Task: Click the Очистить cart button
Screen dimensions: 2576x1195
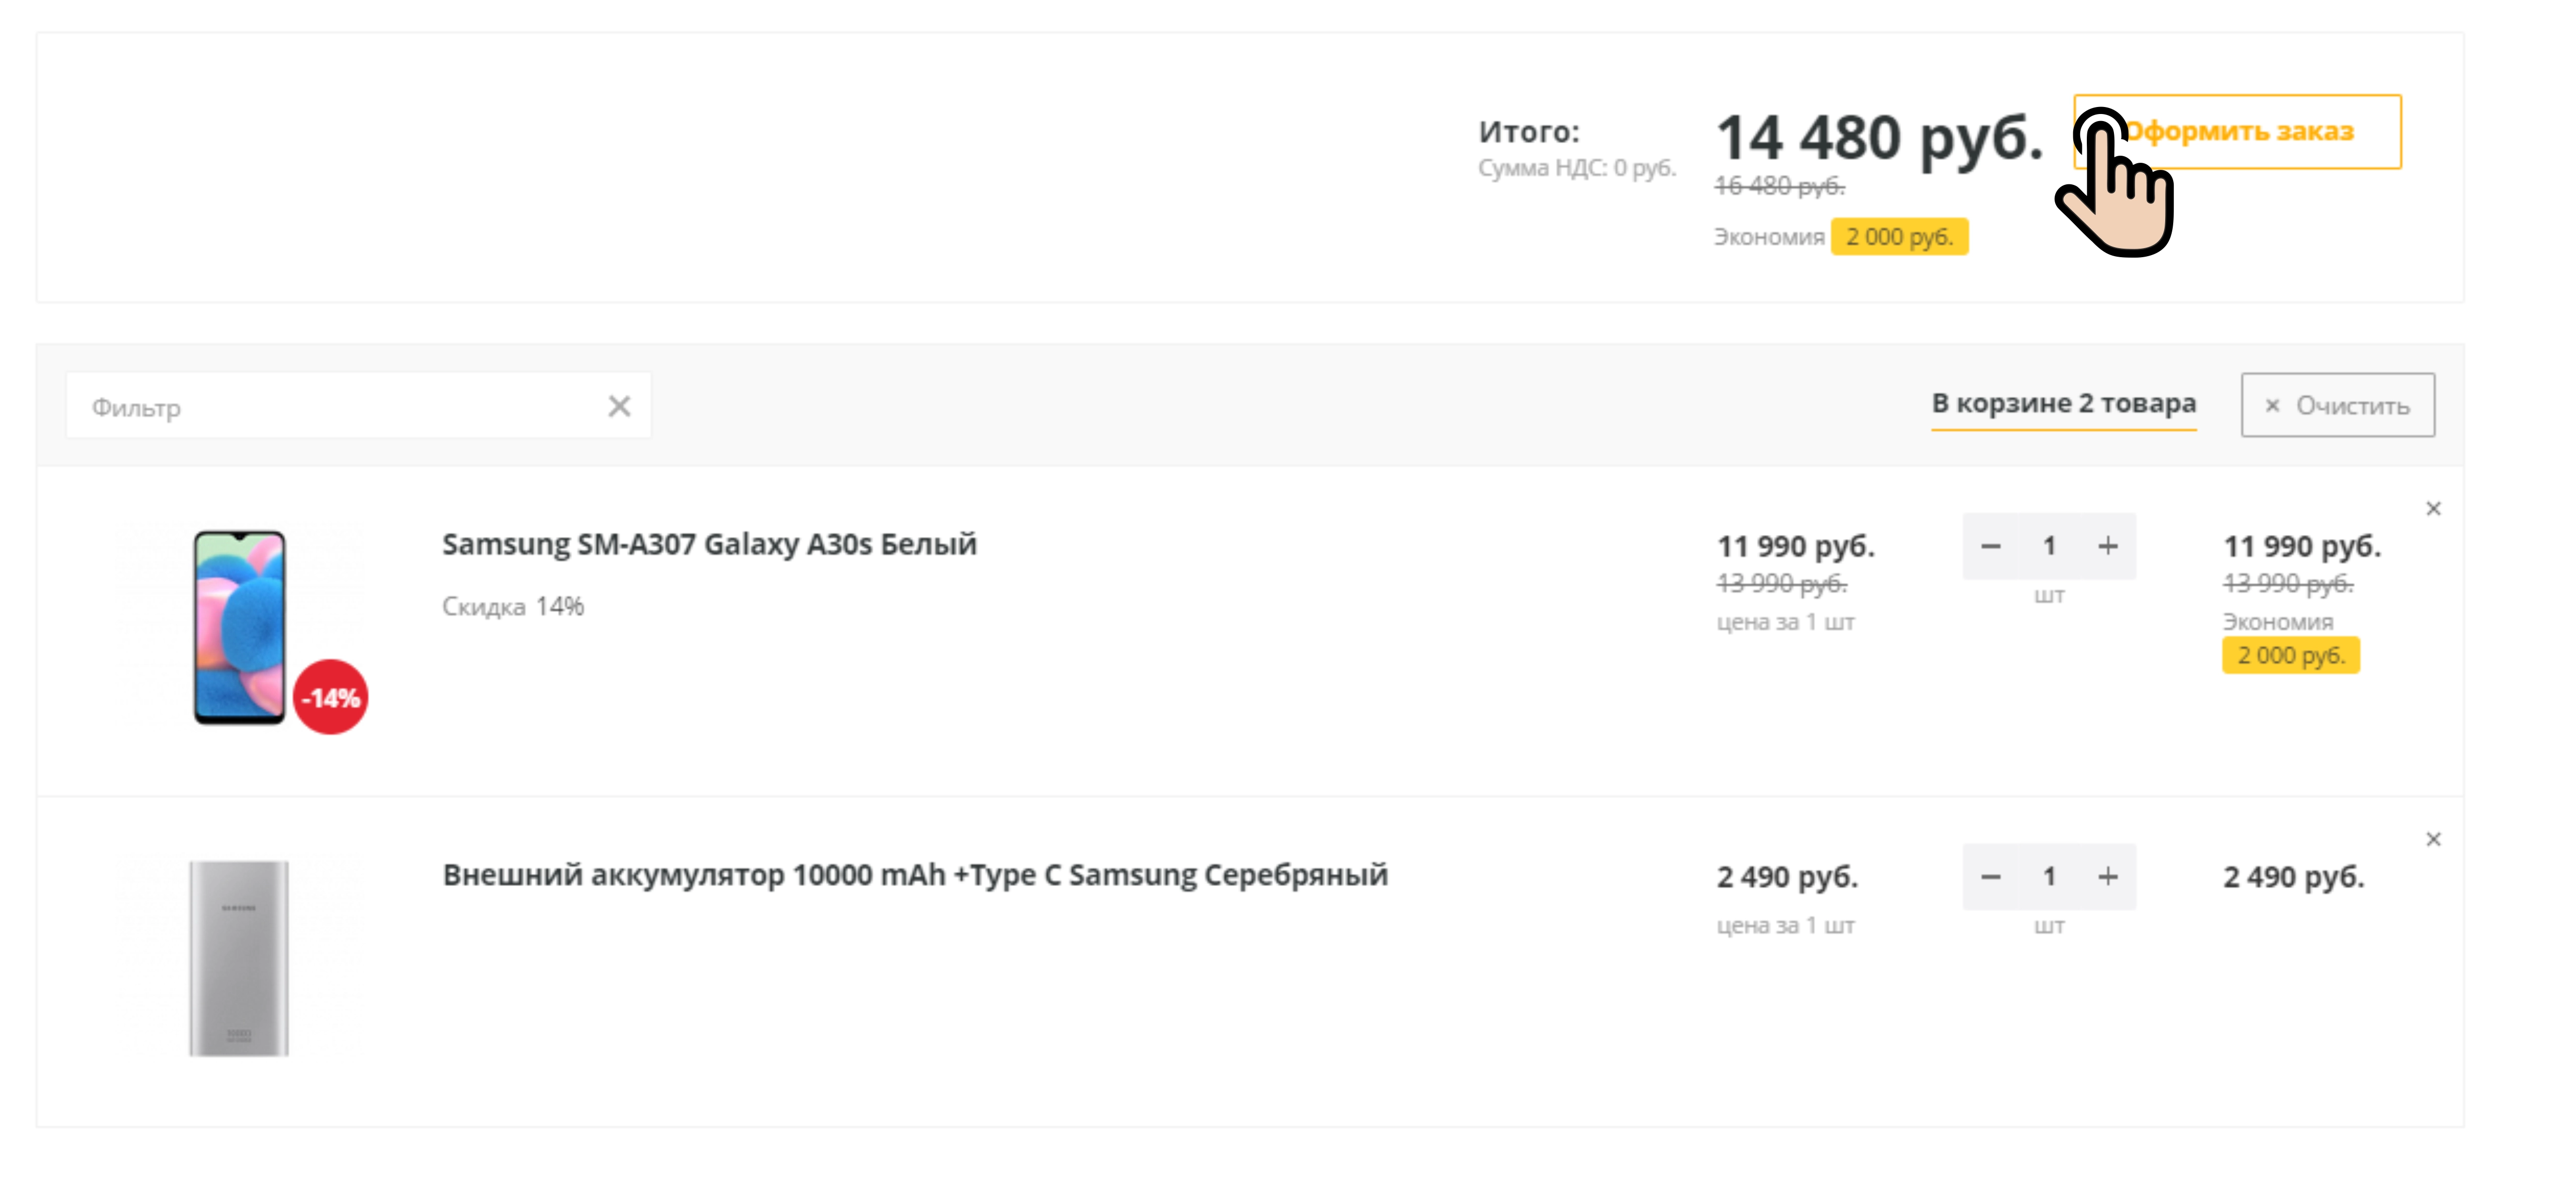Action: (2337, 405)
